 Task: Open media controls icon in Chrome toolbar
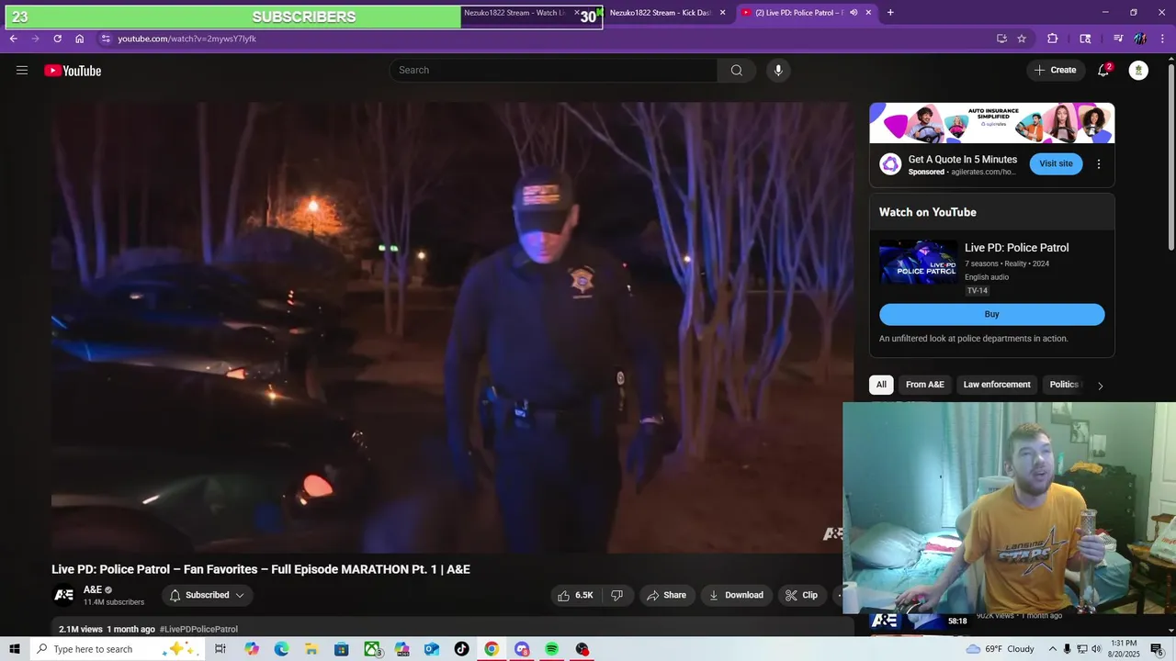(x=1118, y=39)
